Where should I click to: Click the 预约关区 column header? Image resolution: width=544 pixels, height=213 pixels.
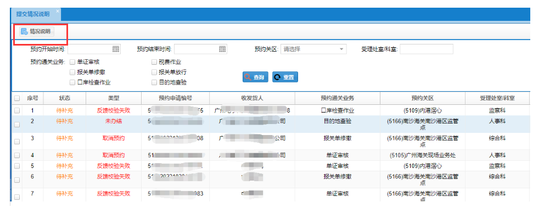[x=423, y=98]
